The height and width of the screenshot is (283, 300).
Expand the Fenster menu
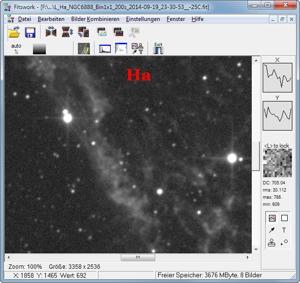coord(175,19)
